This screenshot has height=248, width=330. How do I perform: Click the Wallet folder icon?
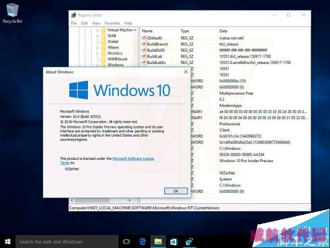(103, 41)
